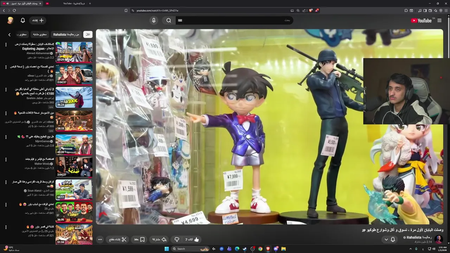This screenshot has height=253, width=450.
Task: Expand subscription options chevron beside bell
Action: (386, 239)
